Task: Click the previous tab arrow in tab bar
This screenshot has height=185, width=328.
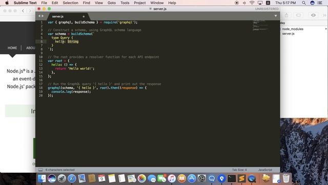Action: click(x=39, y=16)
